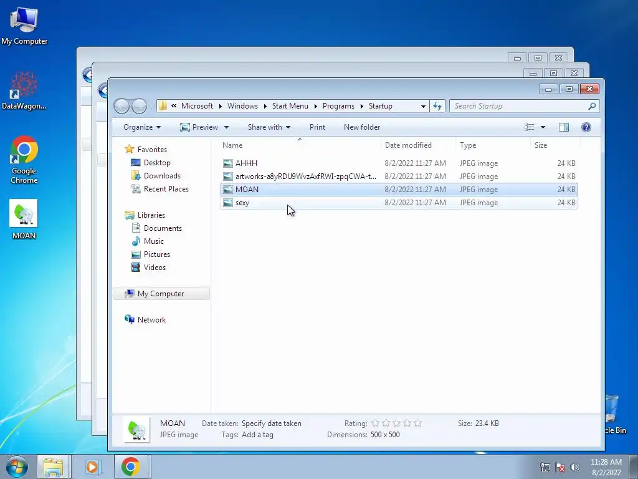Click Startup in the breadcrumb
Viewport: 638px width, 479px height.
[x=381, y=106]
